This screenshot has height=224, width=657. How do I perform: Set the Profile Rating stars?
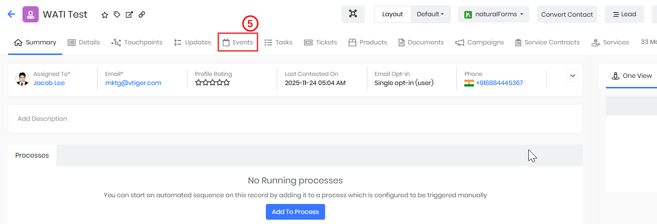212,83
